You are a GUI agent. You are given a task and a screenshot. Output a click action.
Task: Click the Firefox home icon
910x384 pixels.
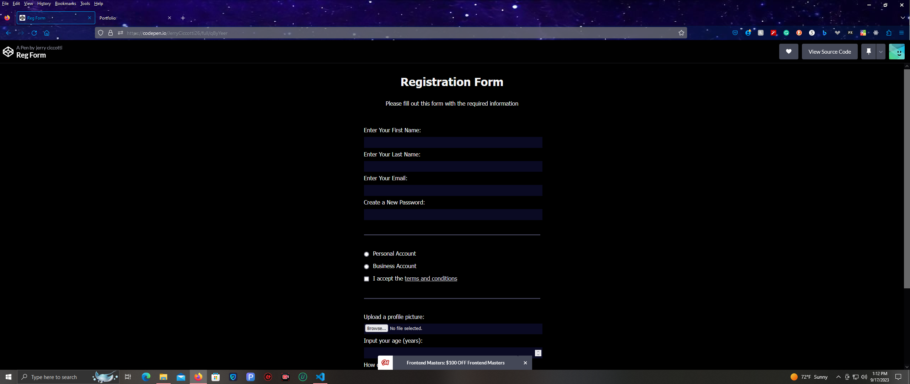[x=47, y=33]
